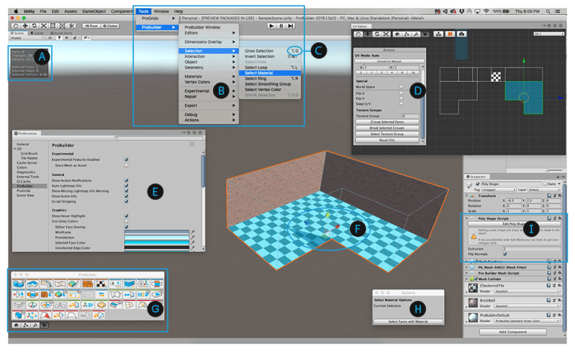Open the Tag dropdown in Inspector
575x352 pixels.
tap(499, 190)
